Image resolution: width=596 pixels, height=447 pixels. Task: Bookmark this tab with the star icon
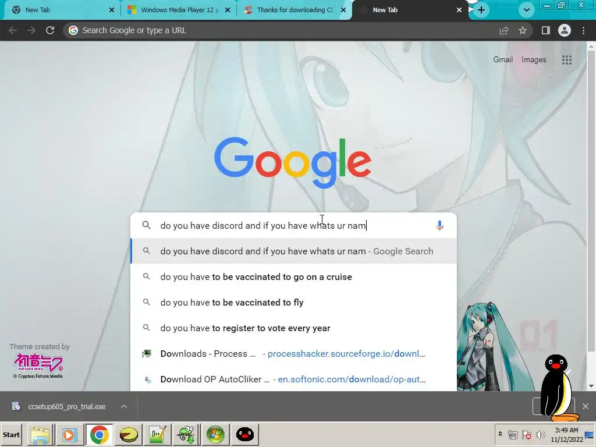523,30
